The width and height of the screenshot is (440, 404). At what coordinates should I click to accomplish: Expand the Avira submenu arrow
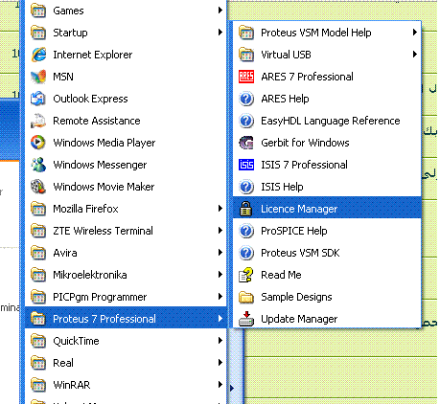click(x=220, y=253)
